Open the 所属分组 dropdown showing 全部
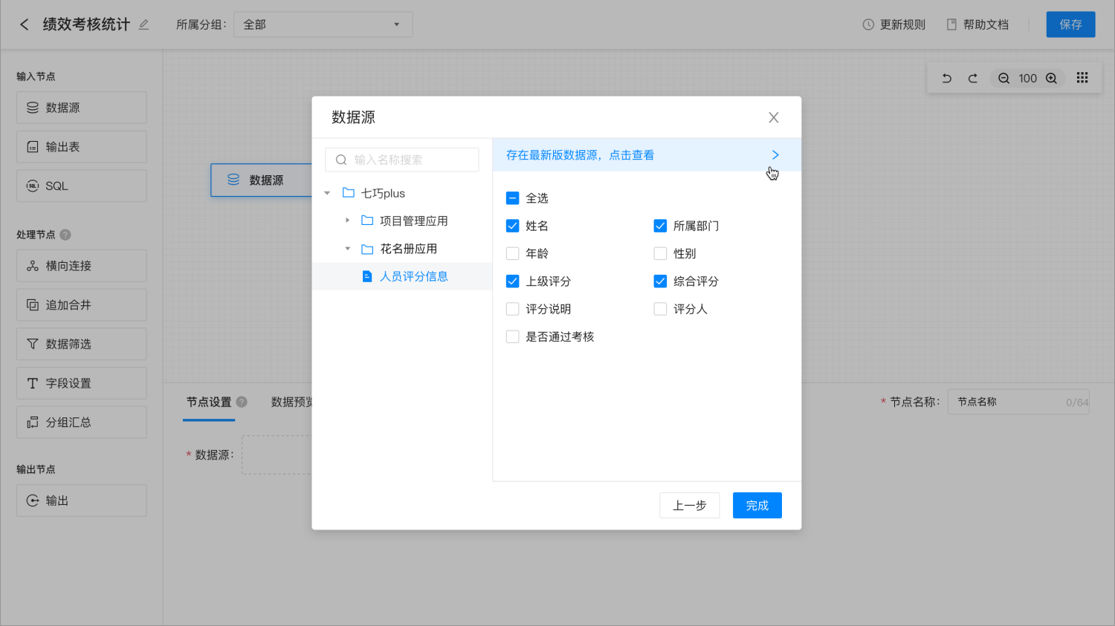This screenshot has width=1115, height=626. click(x=323, y=25)
